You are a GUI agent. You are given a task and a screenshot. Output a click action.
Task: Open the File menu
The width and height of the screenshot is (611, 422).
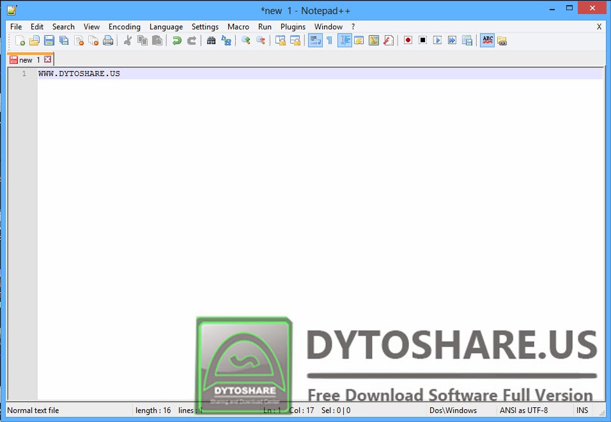point(16,27)
